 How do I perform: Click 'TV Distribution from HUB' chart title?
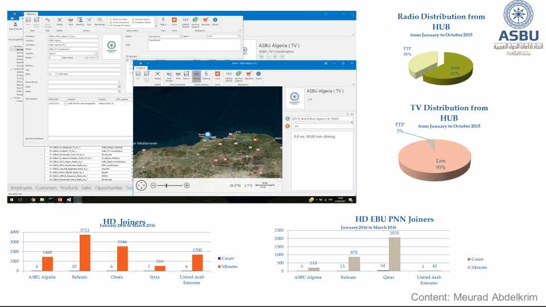449,113
